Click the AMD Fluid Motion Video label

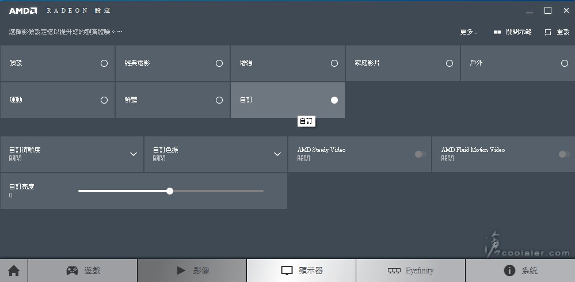tap(473, 150)
